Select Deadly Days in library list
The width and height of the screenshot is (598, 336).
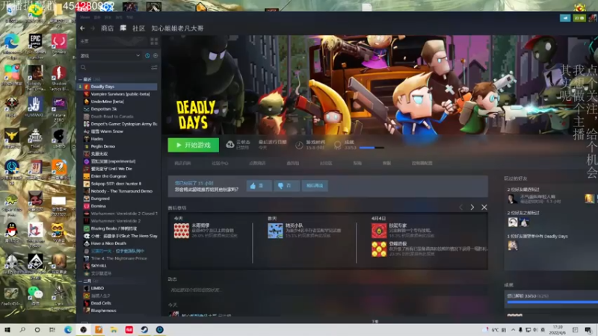point(117,87)
